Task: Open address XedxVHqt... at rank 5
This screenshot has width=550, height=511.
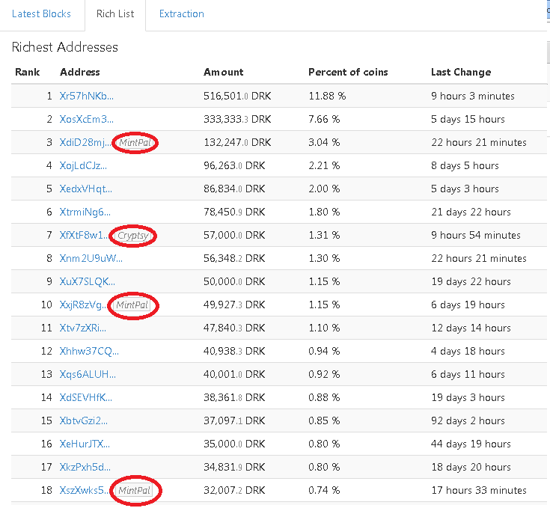Action: 85,189
